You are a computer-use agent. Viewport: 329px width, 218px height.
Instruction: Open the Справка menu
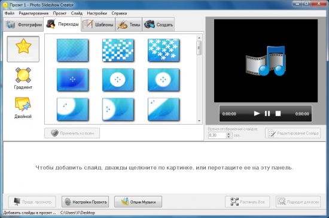tap(119, 13)
